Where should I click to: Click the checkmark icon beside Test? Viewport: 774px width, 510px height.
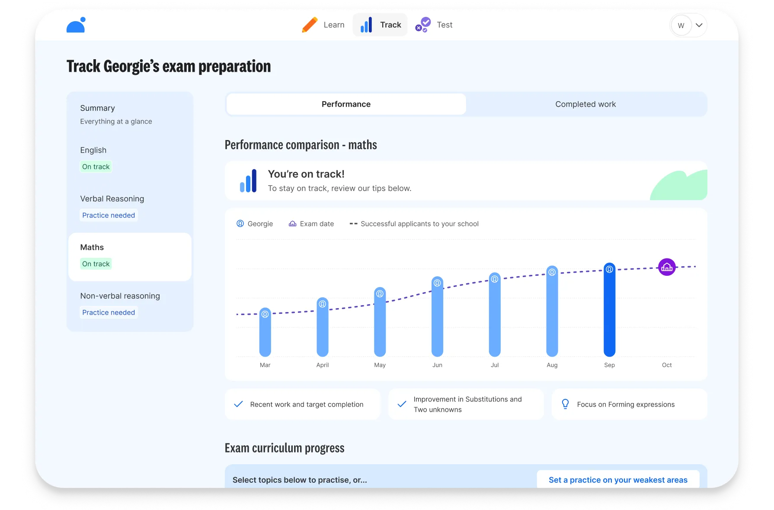coord(423,25)
